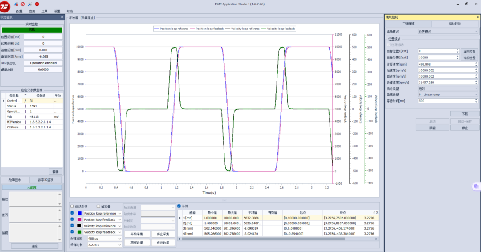481x252 pixels.
Task: Pin the 模块控制 panel with its pin icon
Action: click(477, 17)
